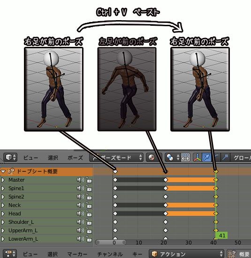
Task: Click the 3D view editor type icon
Action: (10, 157)
